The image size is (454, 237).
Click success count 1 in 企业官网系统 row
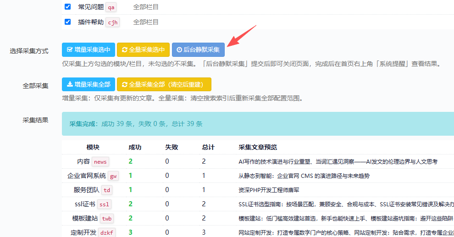click(x=130, y=176)
